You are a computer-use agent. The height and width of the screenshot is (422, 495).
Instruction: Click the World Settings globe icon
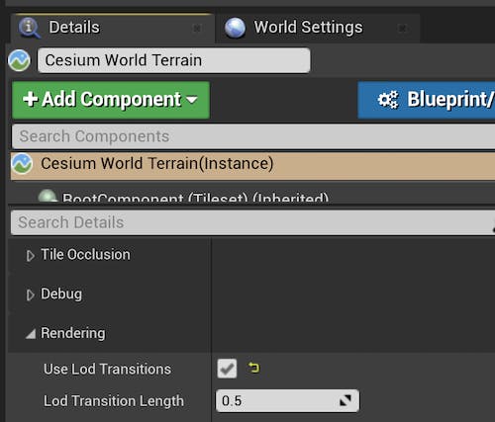(235, 28)
